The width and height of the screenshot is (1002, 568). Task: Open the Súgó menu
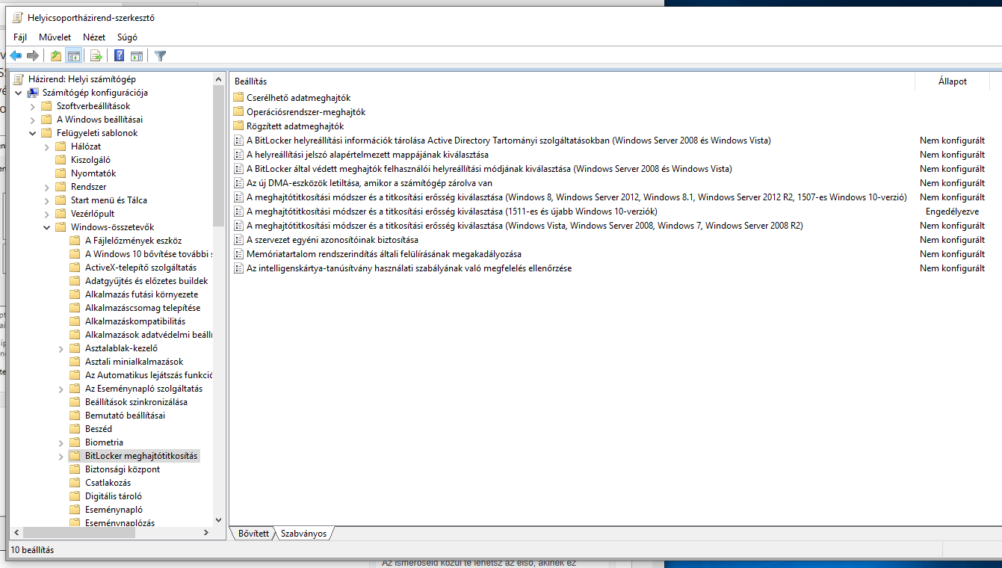[128, 37]
